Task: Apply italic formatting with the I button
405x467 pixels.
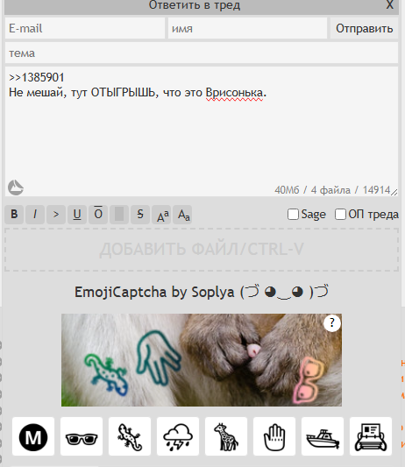Action: (35, 214)
